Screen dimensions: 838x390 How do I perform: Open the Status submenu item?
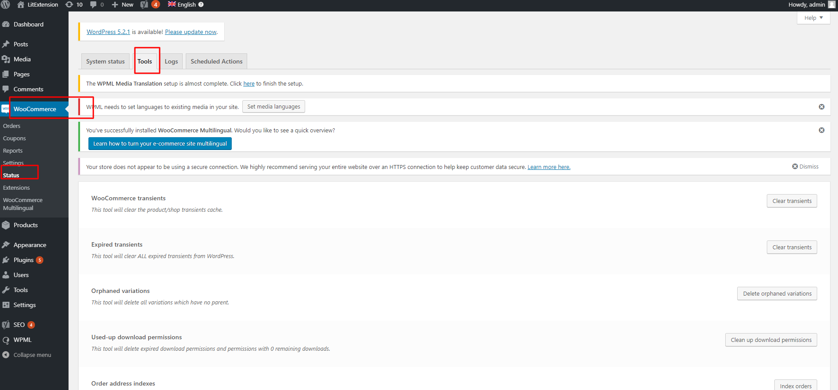pyautogui.click(x=11, y=175)
